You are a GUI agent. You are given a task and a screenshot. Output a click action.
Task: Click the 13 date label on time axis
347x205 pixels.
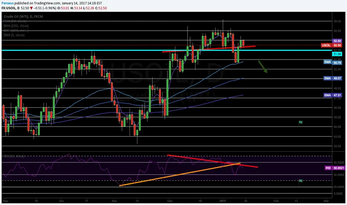tap(296, 201)
